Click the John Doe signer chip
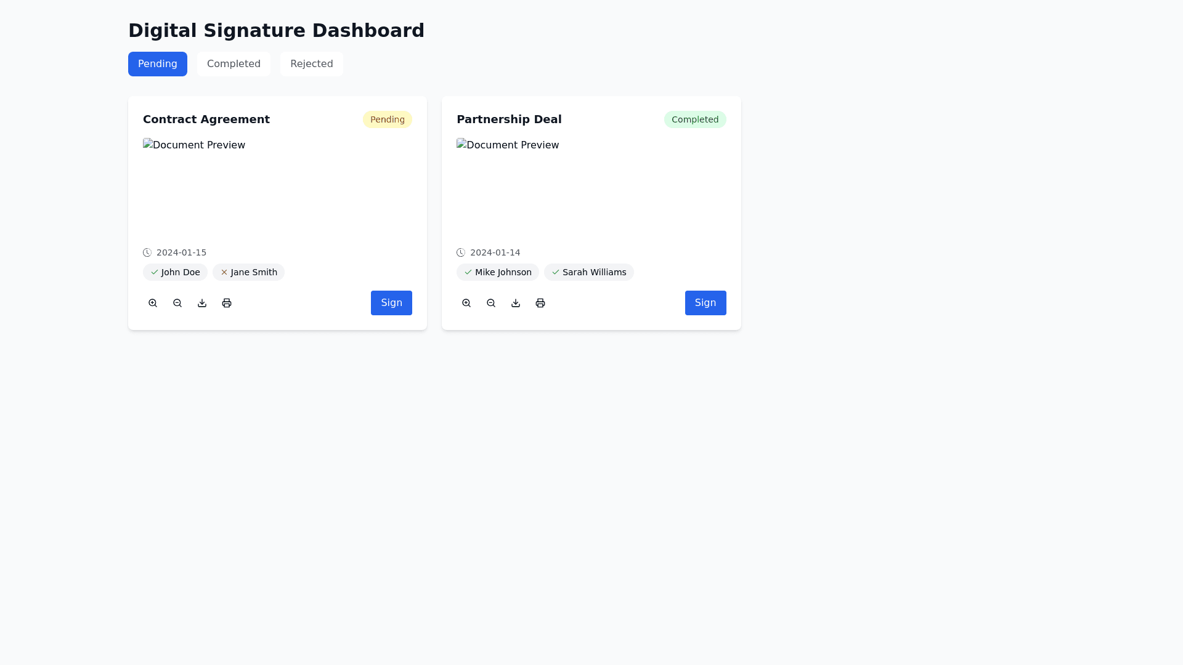This screenshot has width=1183, height=665. pyautogui.click(x=175, y=272)
